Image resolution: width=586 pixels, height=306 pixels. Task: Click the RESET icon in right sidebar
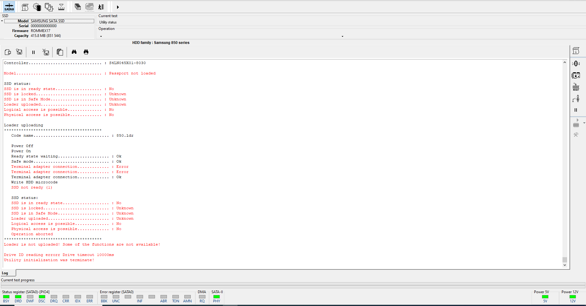[576, 87]
